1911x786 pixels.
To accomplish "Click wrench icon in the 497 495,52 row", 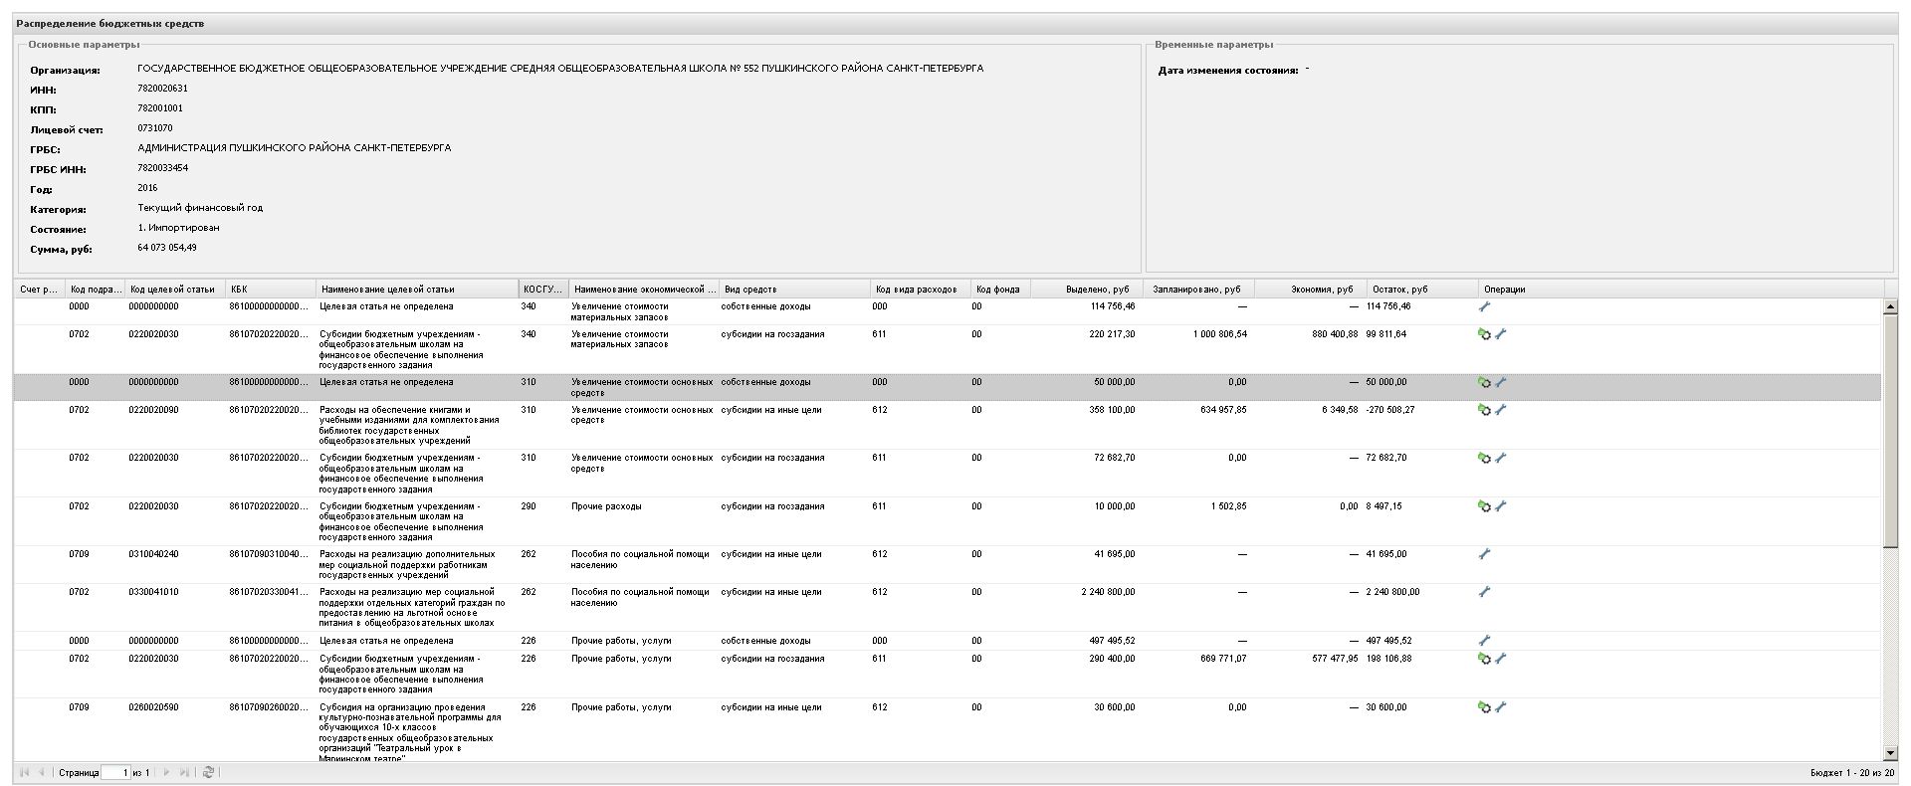I will [1484, 641].
